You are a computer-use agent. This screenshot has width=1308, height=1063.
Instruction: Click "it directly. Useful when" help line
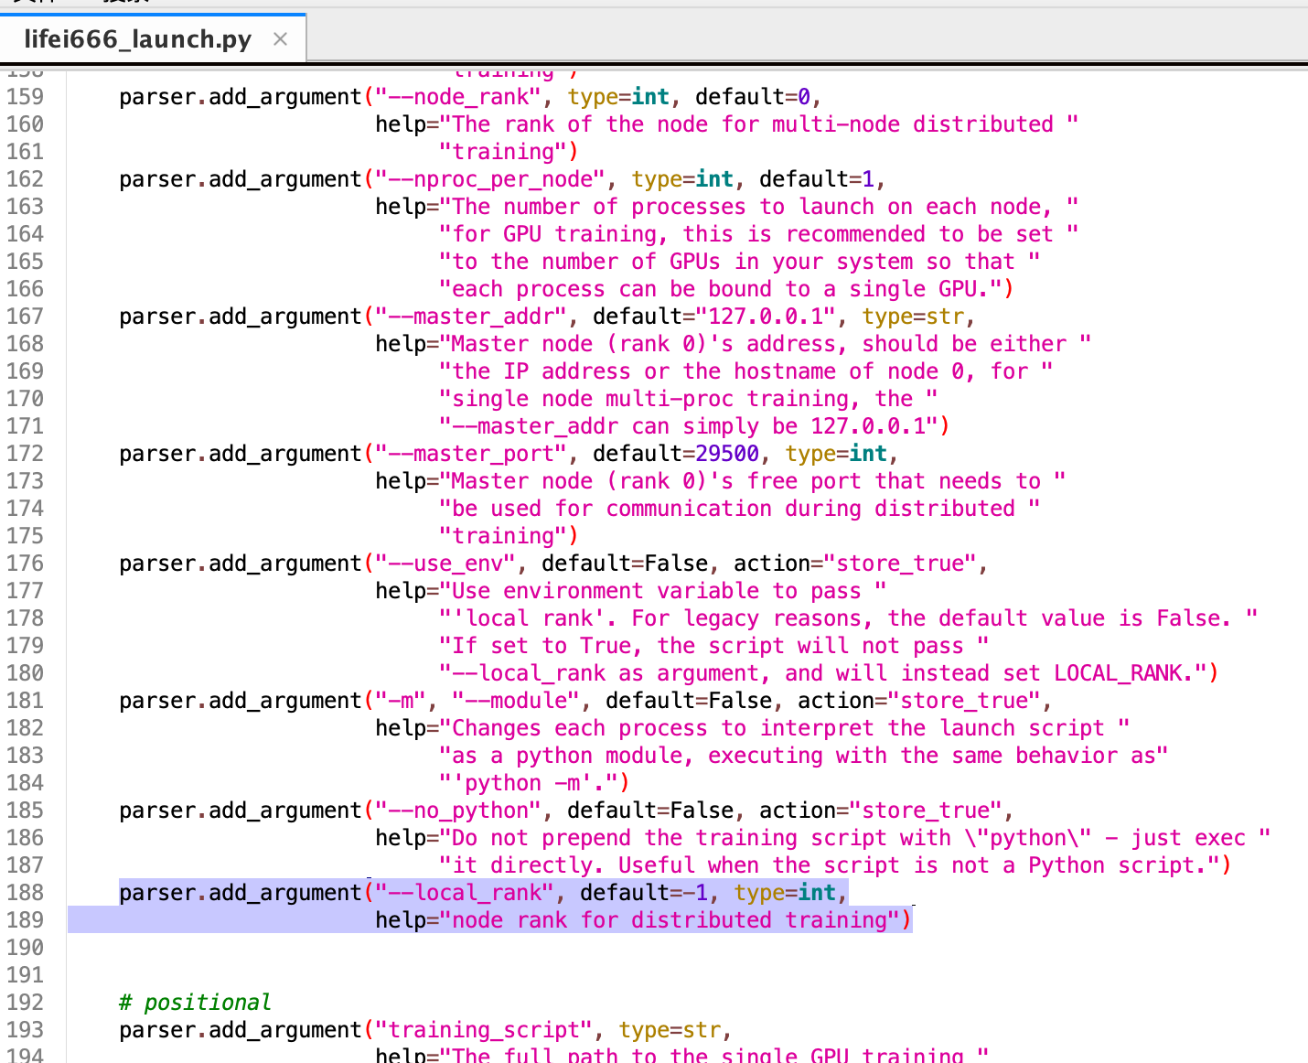pyautogui.click(x=830, y=865)
